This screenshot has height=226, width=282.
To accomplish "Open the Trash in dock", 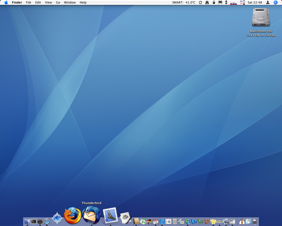I will [x=255, y=221].
